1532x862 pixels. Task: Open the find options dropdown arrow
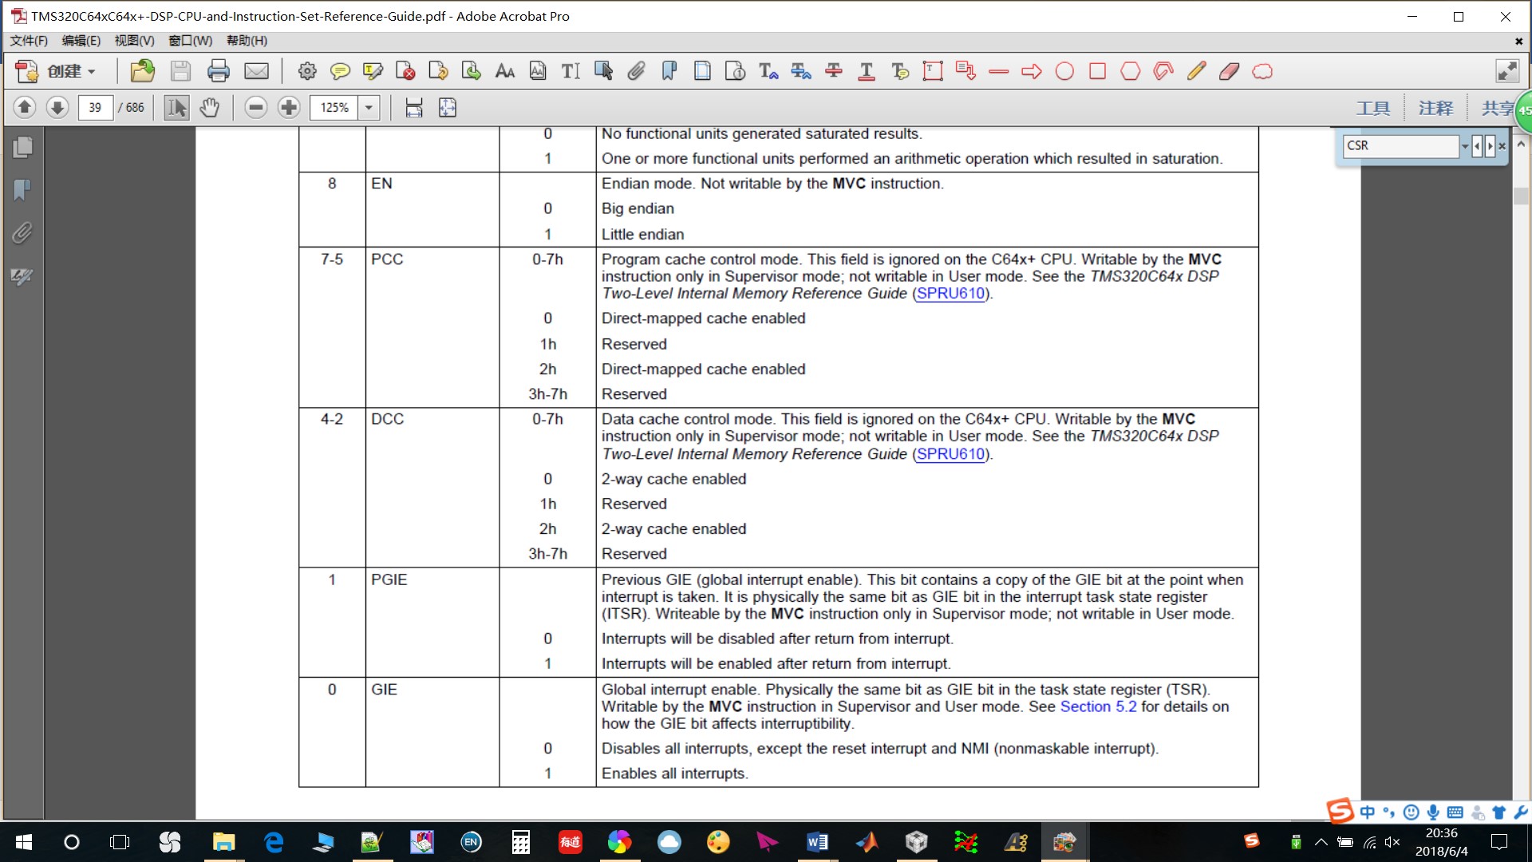[1465, 146]
